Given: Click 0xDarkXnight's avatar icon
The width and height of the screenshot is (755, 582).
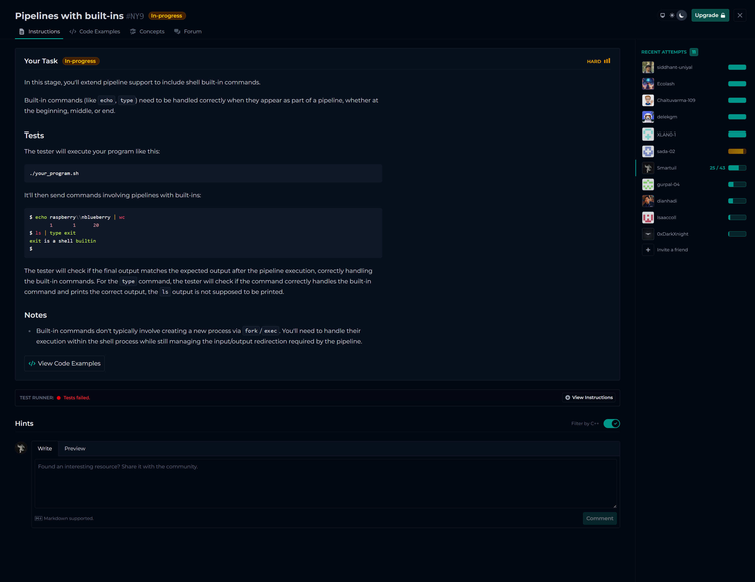Looking at the screenshot, I should (x=648, y=234).
